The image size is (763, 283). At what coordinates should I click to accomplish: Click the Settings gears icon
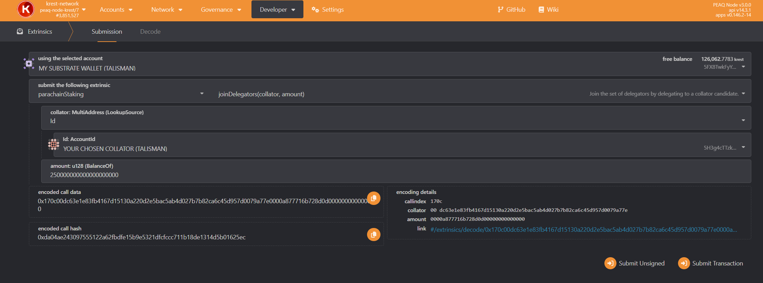pyautogui.click(x=315, y=10)
